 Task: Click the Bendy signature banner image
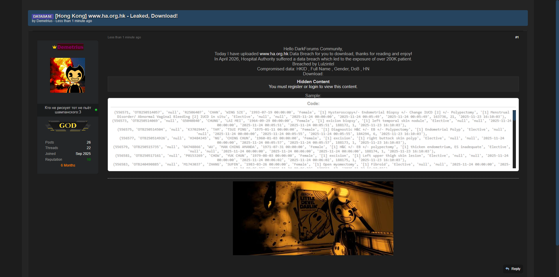tap(313, 218)
